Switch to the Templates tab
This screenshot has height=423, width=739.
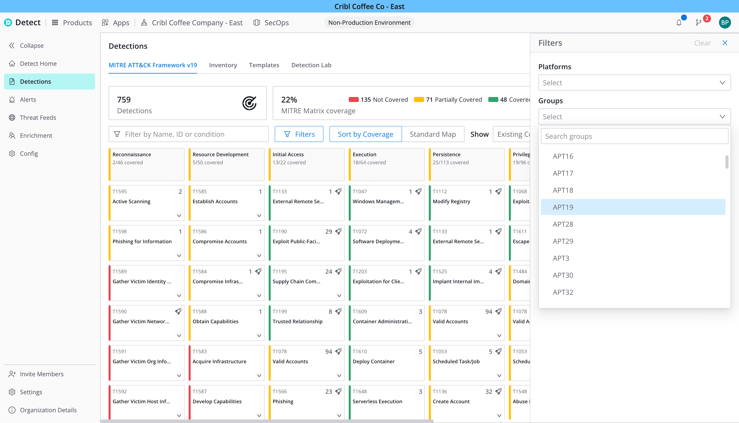tap(264, 65)
